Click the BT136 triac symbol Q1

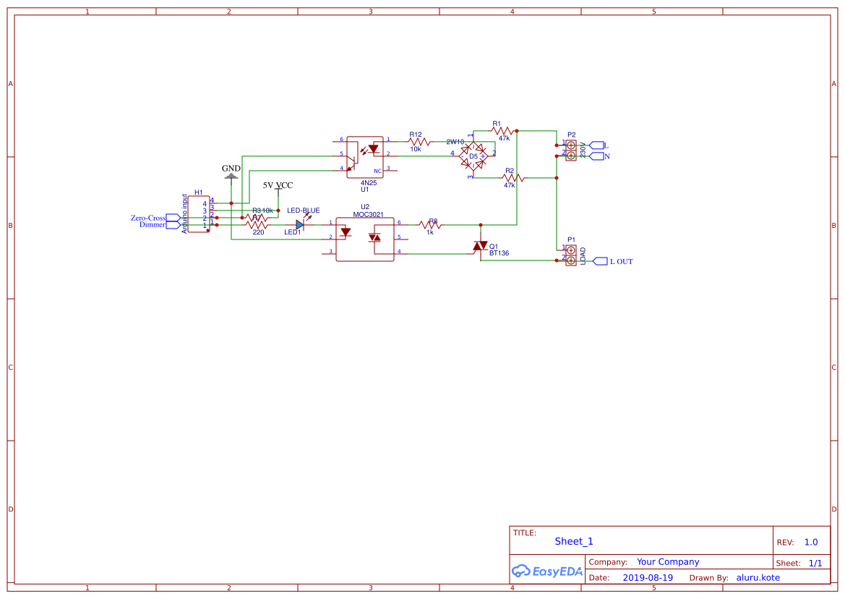(x=481, y=246)
